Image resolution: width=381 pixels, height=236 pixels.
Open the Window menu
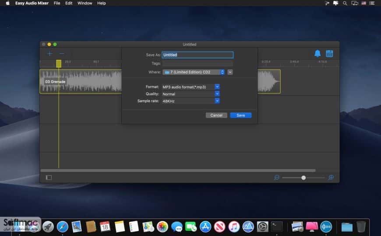[85, 3]
